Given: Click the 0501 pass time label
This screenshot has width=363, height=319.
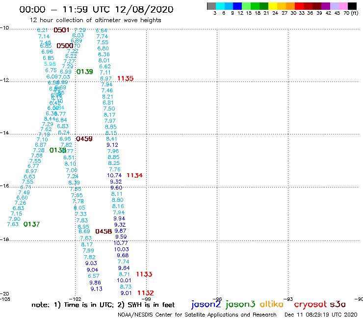Looking at the screenshot, I should (x=61, y=30).
